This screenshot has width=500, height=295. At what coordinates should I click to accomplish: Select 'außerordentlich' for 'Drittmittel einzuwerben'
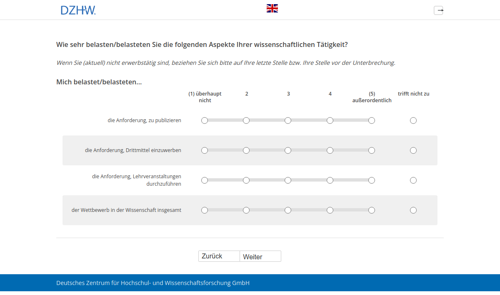point(371,150)
